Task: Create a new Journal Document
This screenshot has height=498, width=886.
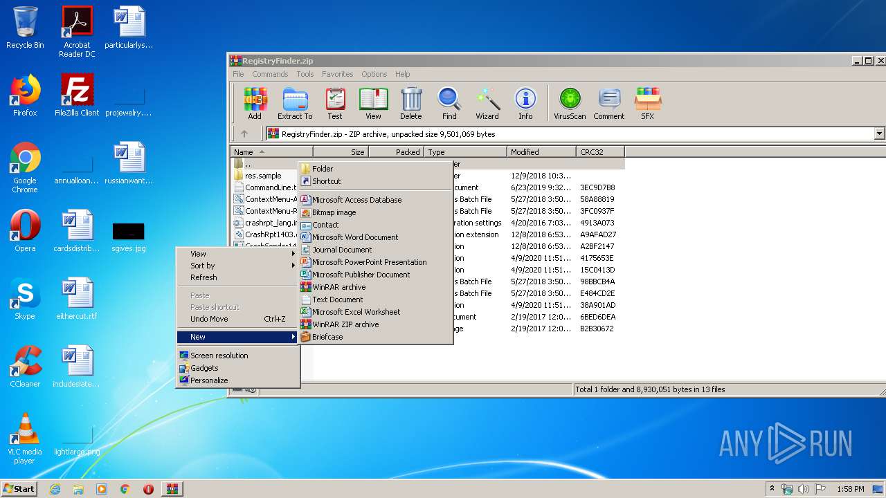Action: point(375,250)
